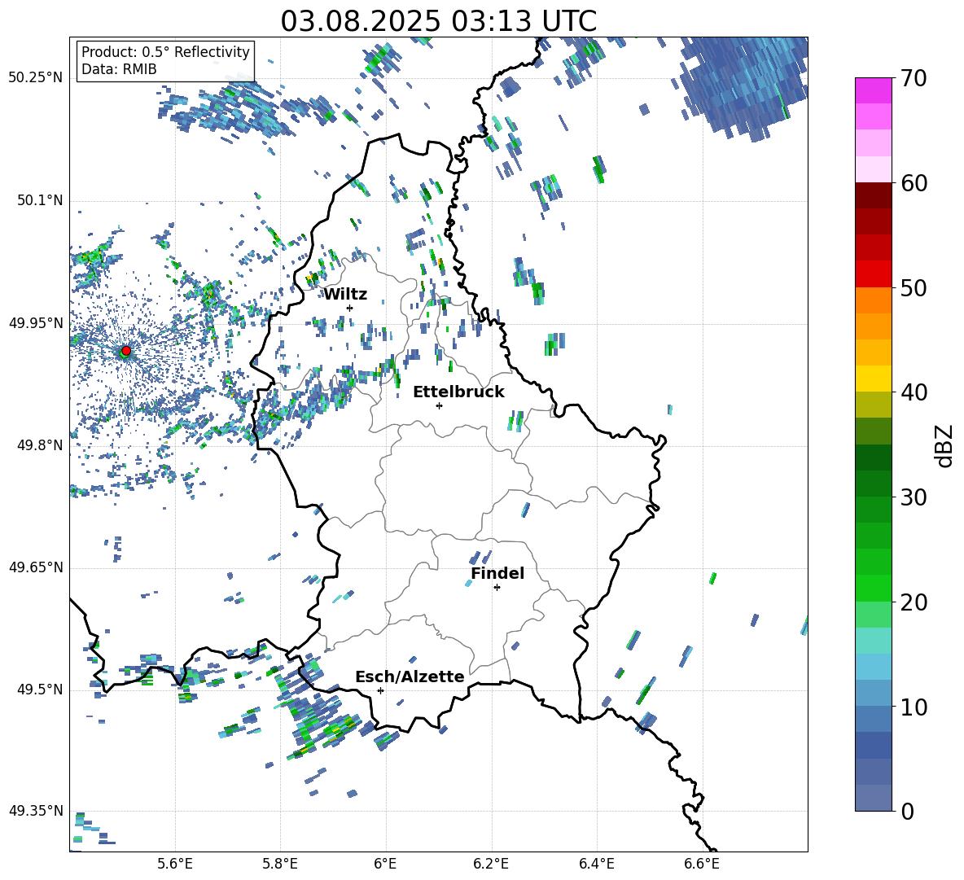
Task: Click the 6°E longitude label
Action: 385,864
